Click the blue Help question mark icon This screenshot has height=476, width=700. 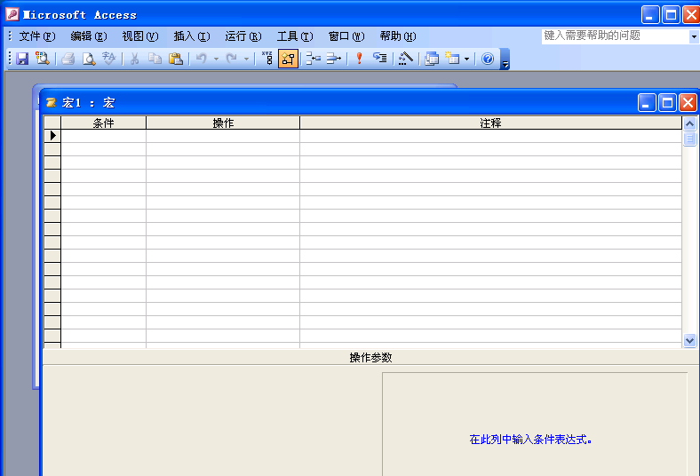488,59
